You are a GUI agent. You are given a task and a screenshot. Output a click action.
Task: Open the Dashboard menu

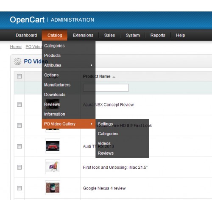coord(26,35)
